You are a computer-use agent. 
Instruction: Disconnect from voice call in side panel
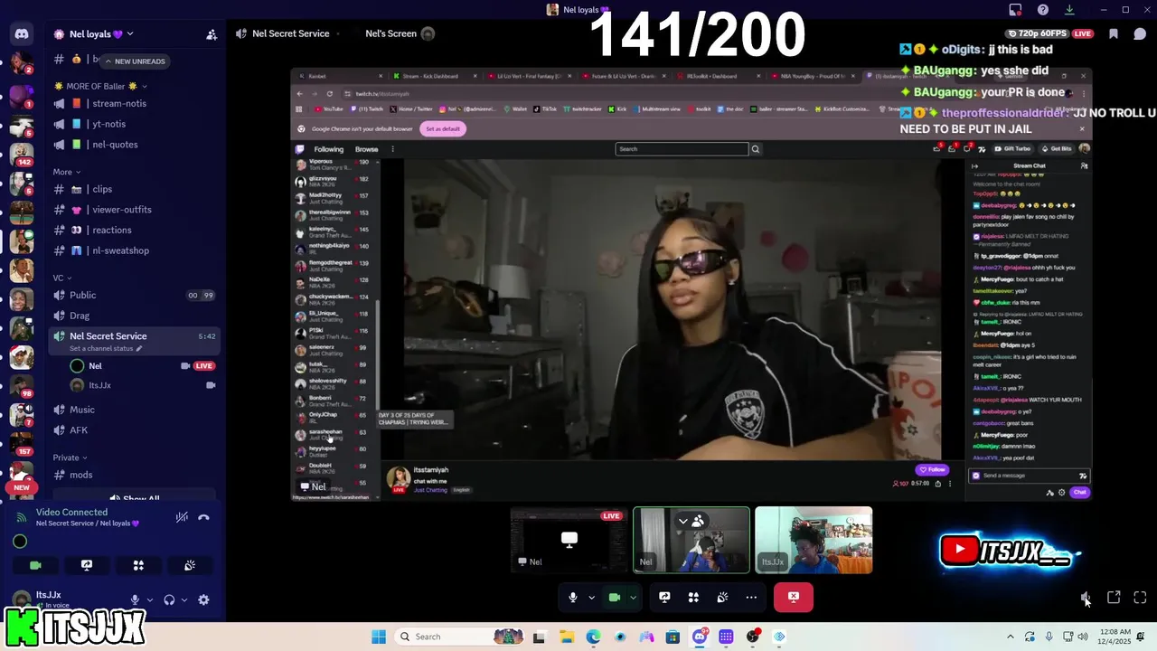[204, 517]
